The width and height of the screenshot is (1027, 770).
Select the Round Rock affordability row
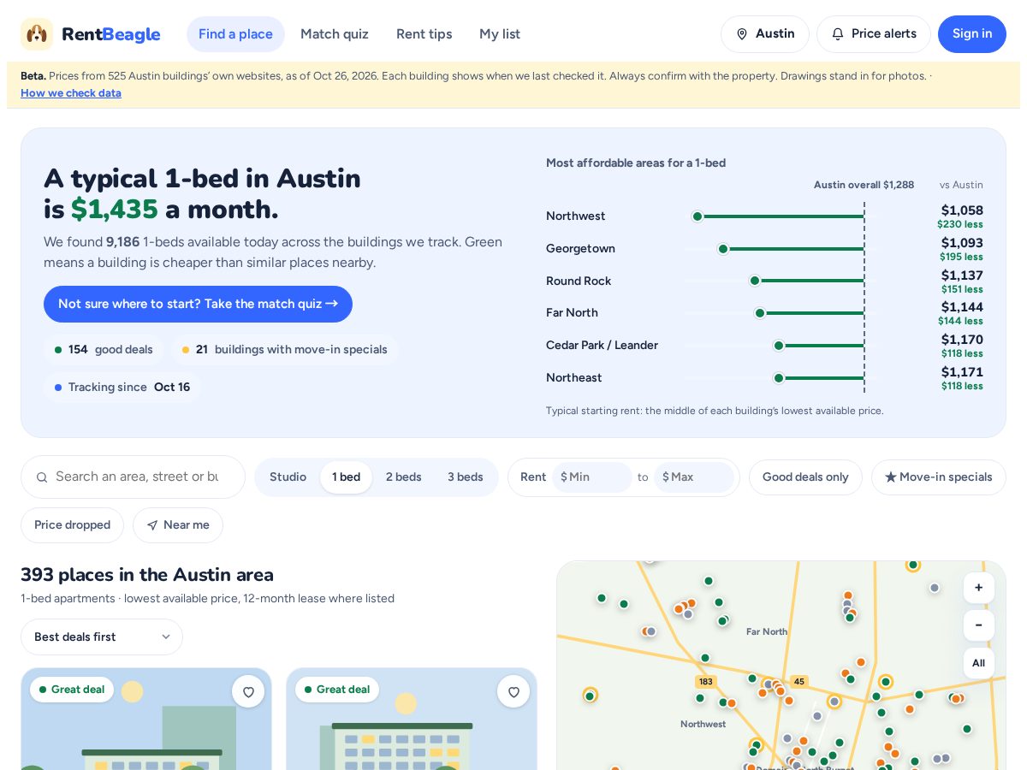pos(764,281)
